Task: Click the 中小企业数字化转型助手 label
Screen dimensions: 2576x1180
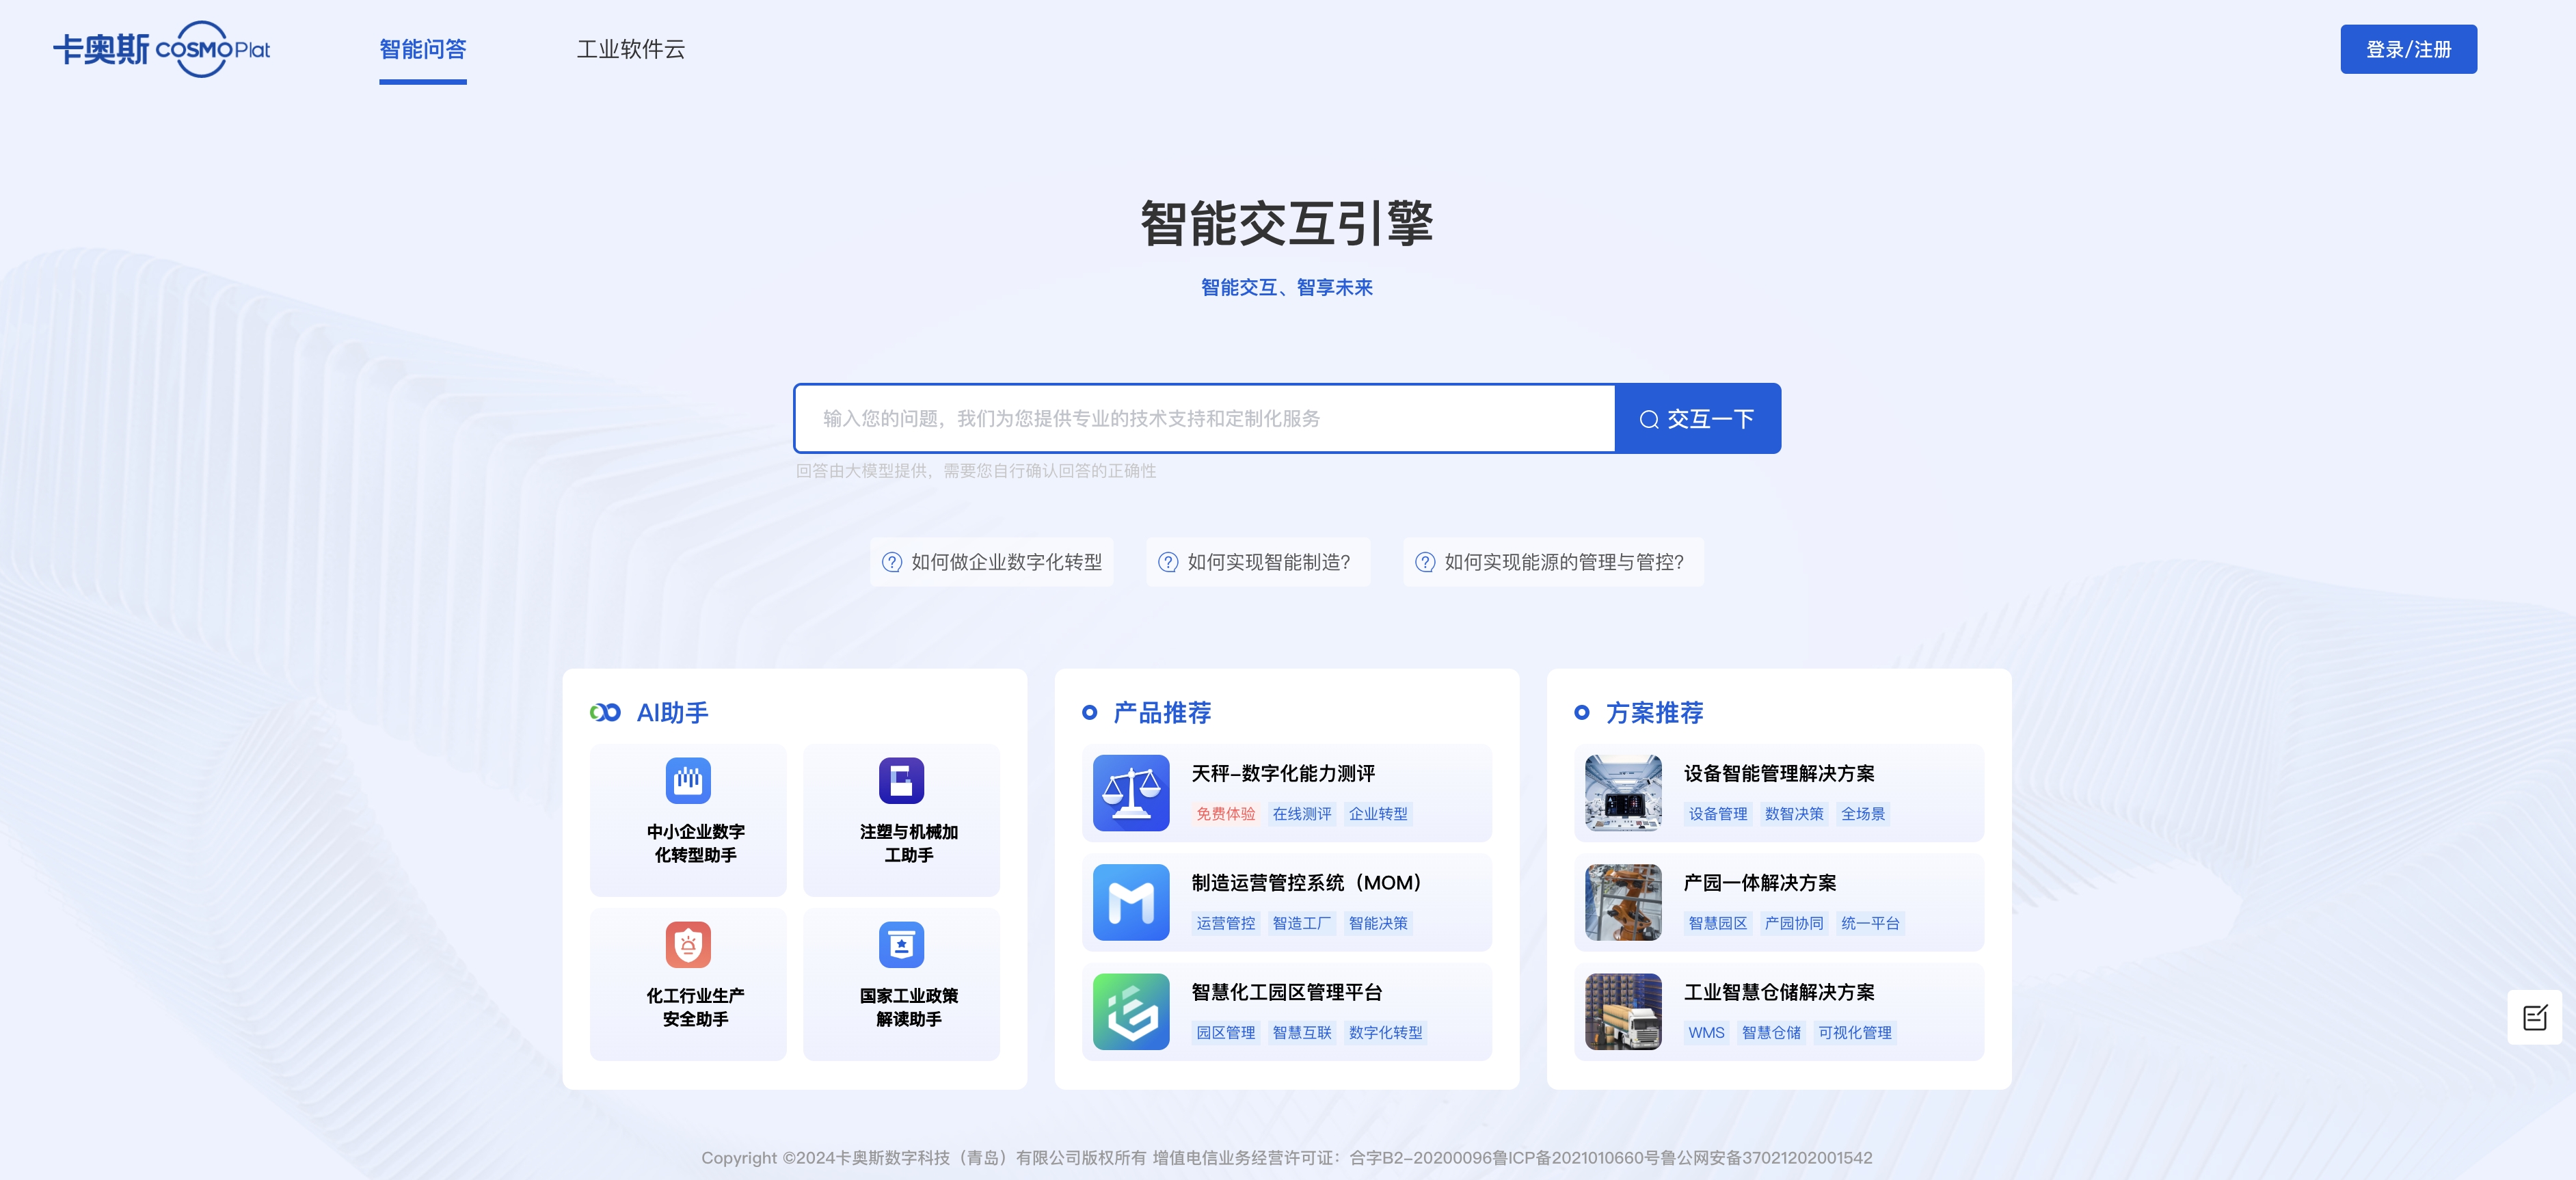Action: (x=695, y=843)
